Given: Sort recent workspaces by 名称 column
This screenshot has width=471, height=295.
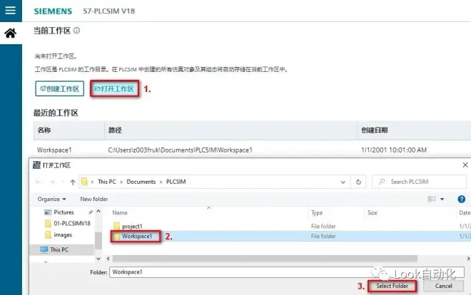Looking at the screenshot, I should coord(44,130).
